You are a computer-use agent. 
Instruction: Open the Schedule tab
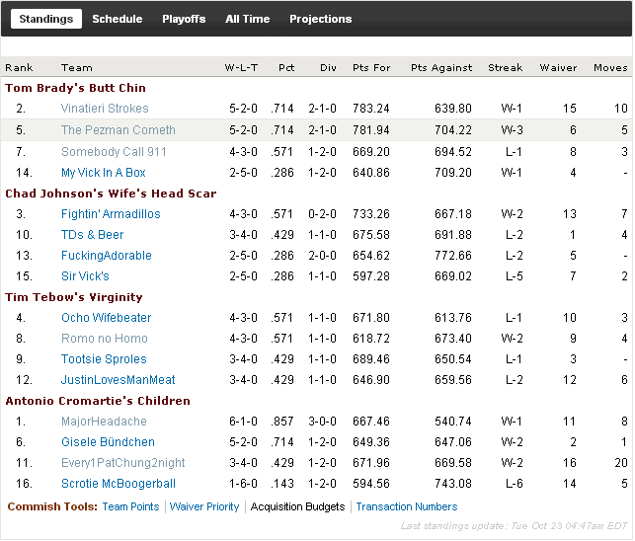118,19
